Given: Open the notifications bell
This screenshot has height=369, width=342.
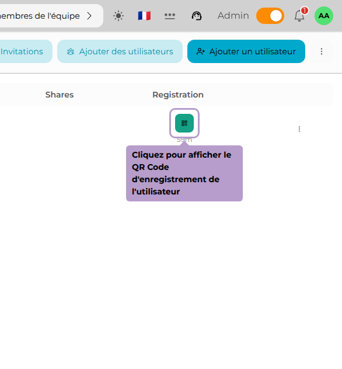Looking at the screenshot, I should click(x=299, y=16).
